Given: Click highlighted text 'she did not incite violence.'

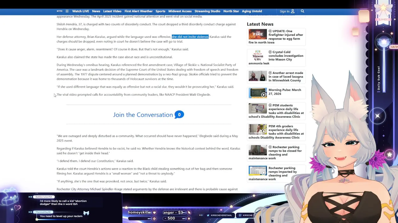Looking at the screenshot, I should pyautogui.click(x=190, y=37).
